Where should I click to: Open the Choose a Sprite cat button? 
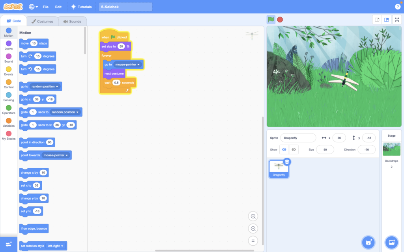[368, 242]
